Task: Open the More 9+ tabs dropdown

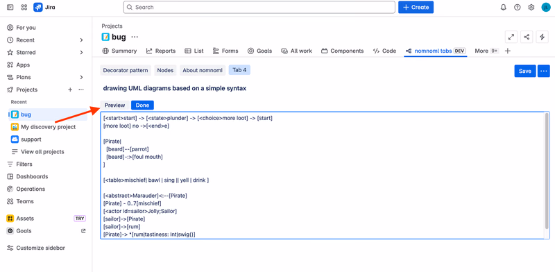Action: (486, 51)
